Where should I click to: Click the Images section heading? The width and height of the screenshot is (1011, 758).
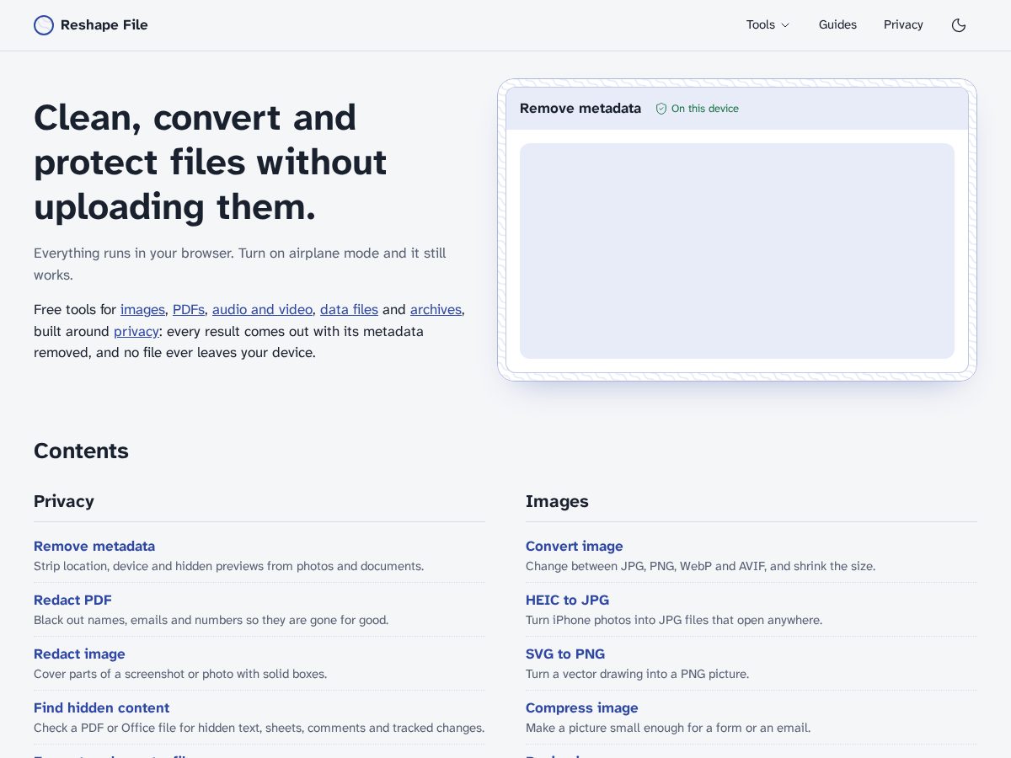[557, 501]
